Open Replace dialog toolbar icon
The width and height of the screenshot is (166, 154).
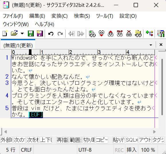[x=120, y=34]
